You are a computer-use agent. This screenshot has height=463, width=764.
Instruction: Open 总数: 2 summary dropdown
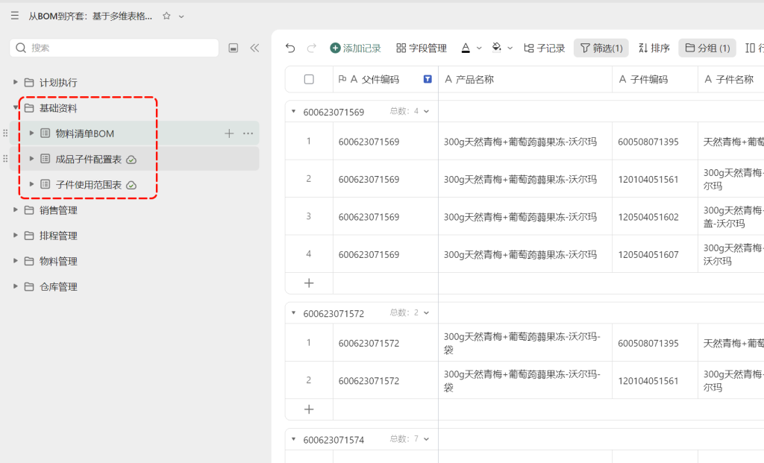pyautogui.click(x=410, y=313)
